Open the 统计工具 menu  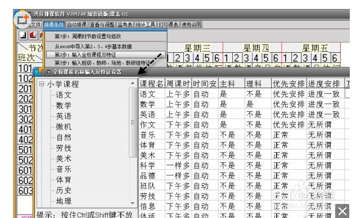(145, 25)
